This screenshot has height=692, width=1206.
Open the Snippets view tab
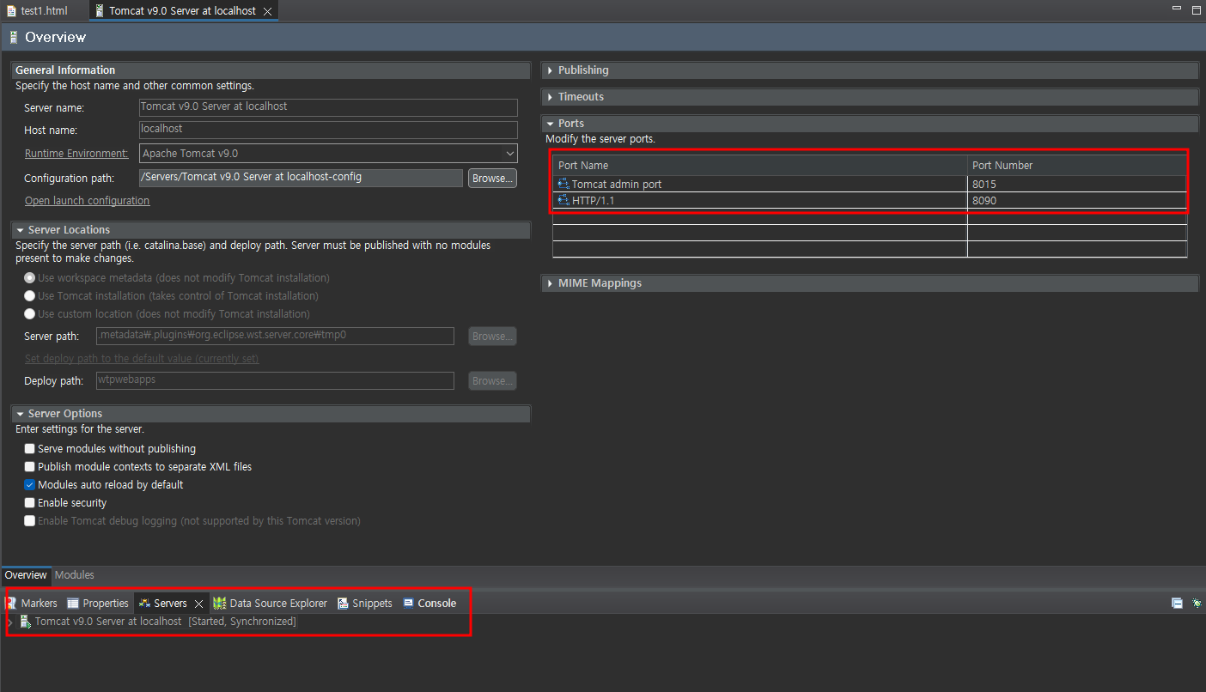(x=365, y=604)
